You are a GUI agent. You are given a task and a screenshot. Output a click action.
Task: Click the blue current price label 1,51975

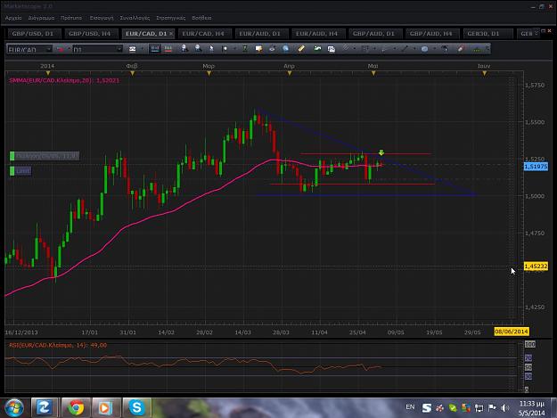(536, 167)
